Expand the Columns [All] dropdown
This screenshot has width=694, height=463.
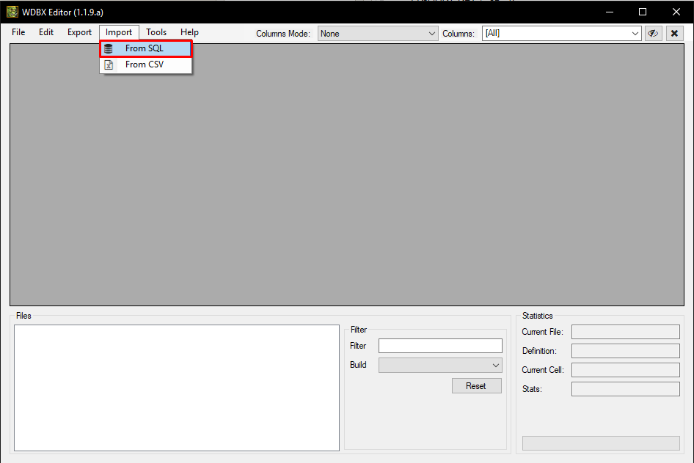click(x=562, y=34)
